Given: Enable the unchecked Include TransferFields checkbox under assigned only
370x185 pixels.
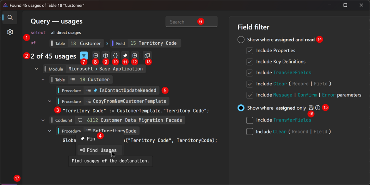Looking at the screenshot, I should click(250, 120).
